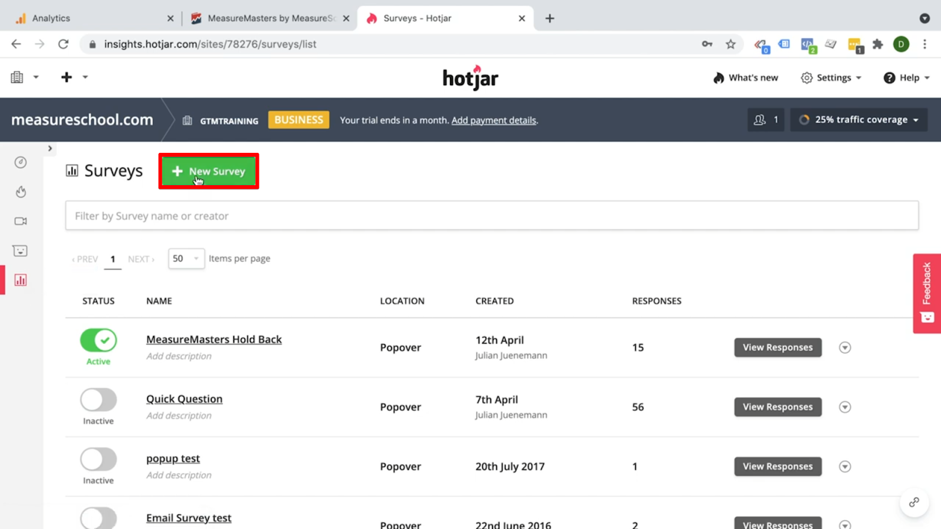Click the saved password key icon

point(707,44)
